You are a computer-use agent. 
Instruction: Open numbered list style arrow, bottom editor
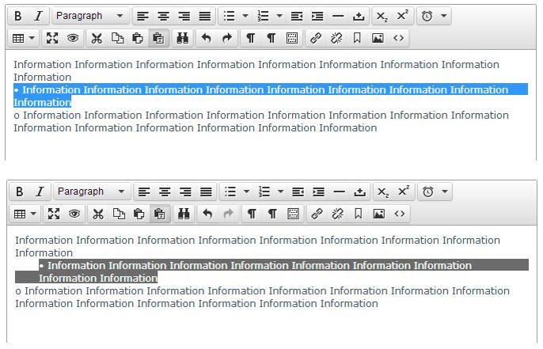click(x=281, y=192)
